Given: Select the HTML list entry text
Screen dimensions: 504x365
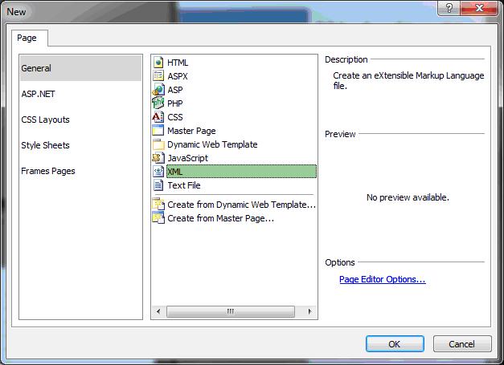Looking at the screenshot, I should pyautogui.click(x=178, y=63).
